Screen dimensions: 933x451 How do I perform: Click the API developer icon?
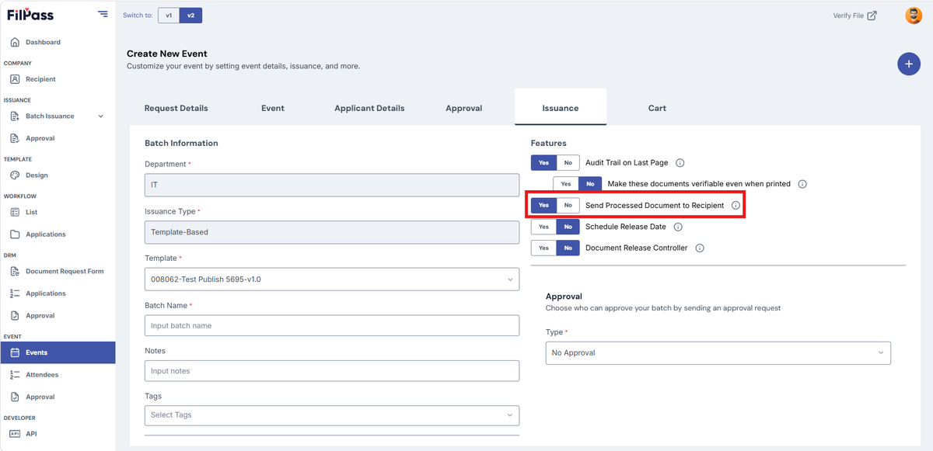15,434
